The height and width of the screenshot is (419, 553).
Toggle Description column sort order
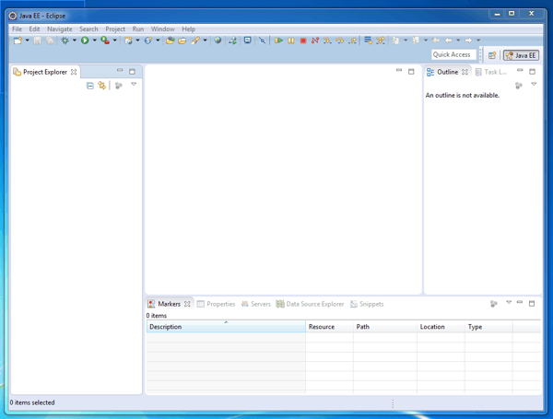click(226, 327)
